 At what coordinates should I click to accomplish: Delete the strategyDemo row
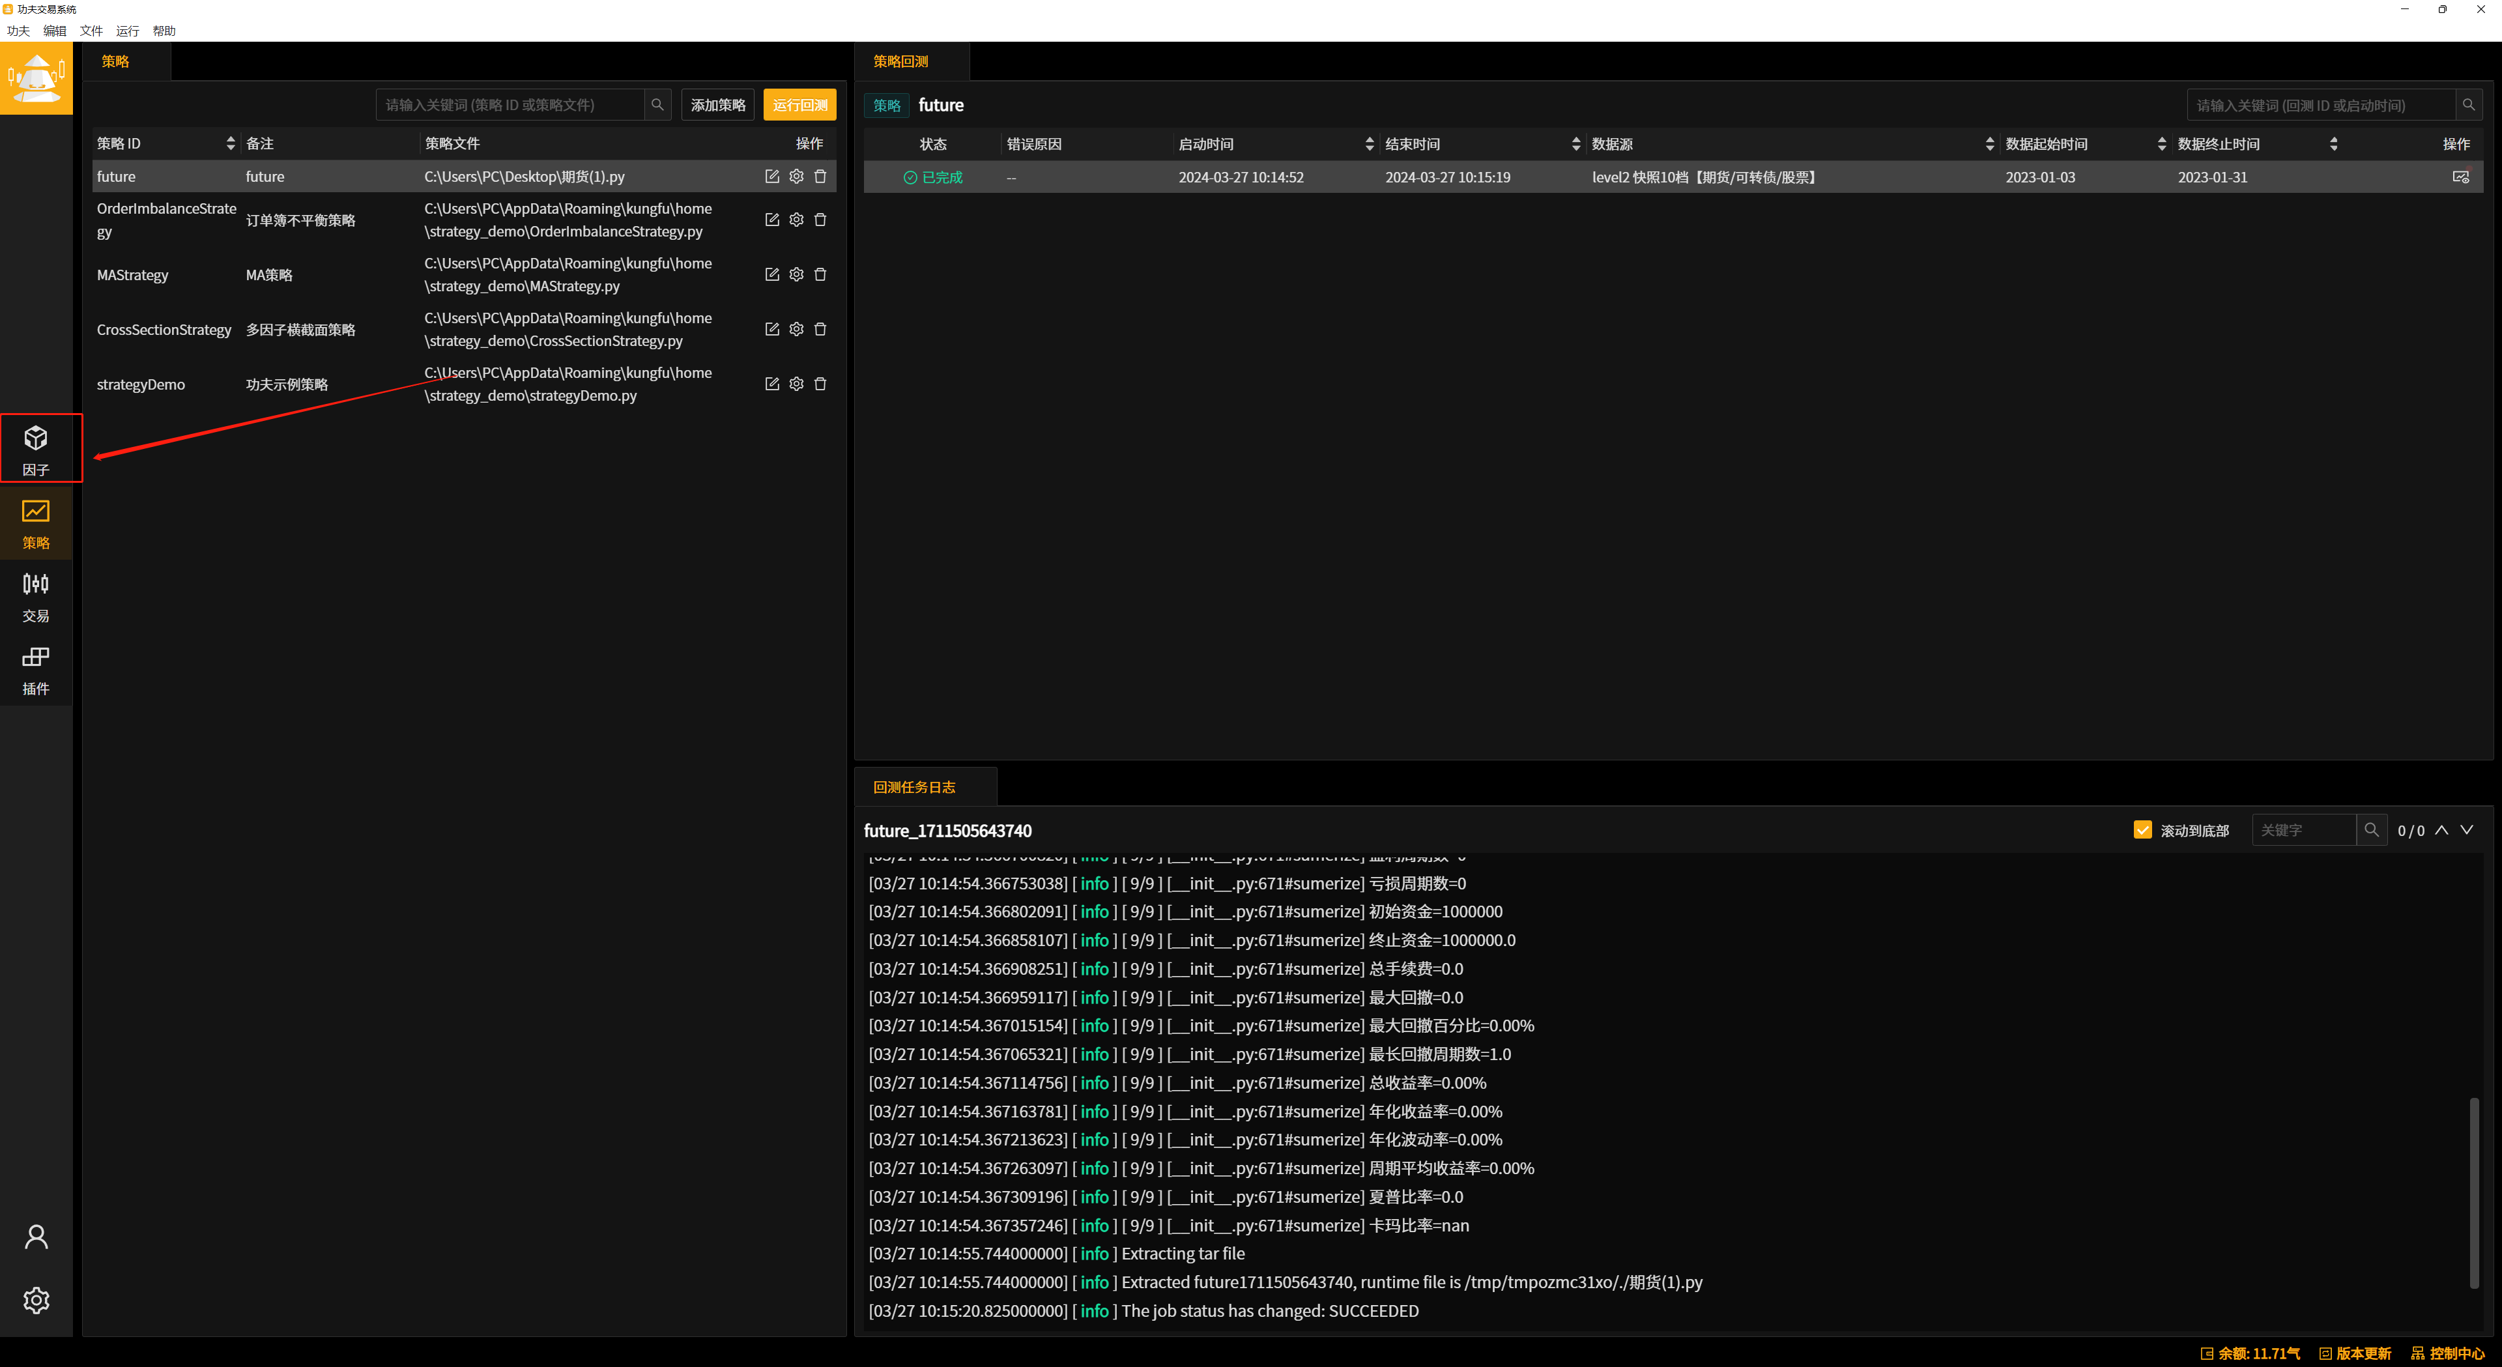[821, 384]
